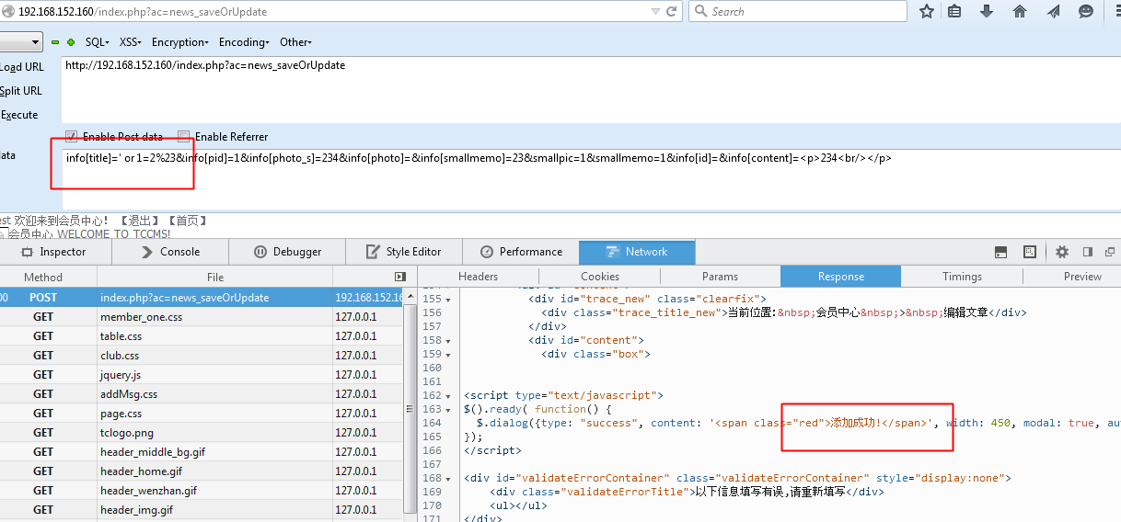Select the Network tab
The image size is (1121, 522).
pyautogui.click(x=637, y=252)
